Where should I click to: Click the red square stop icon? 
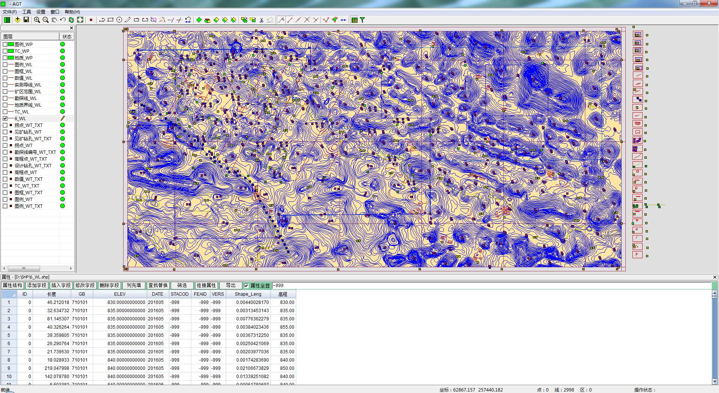tap(91, 20)
